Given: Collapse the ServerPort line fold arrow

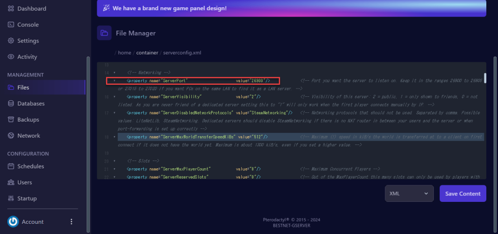Looking at the screenshot, I should [114, 80].
